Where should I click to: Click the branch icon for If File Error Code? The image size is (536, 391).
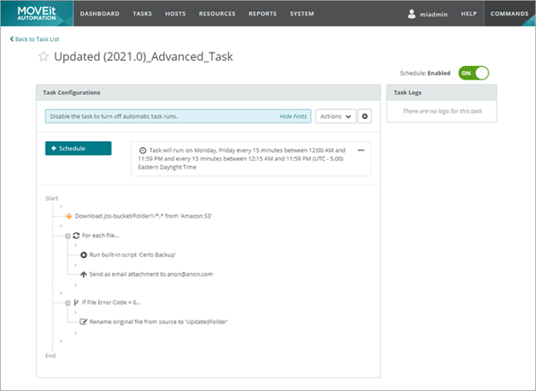coord(76,303)
